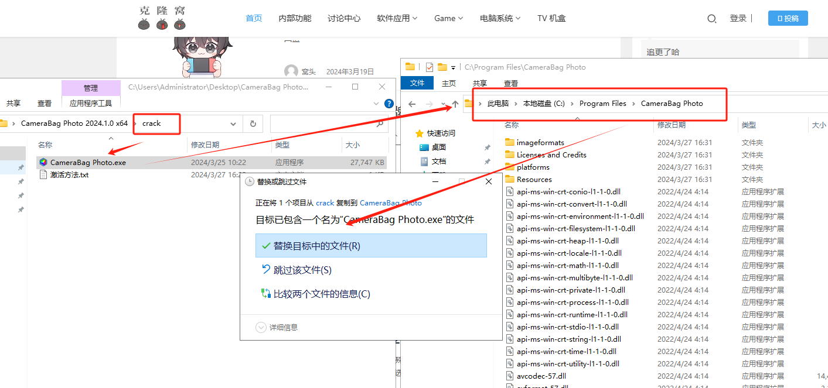Open the imageformats folder icon

[x=509, y=142]
